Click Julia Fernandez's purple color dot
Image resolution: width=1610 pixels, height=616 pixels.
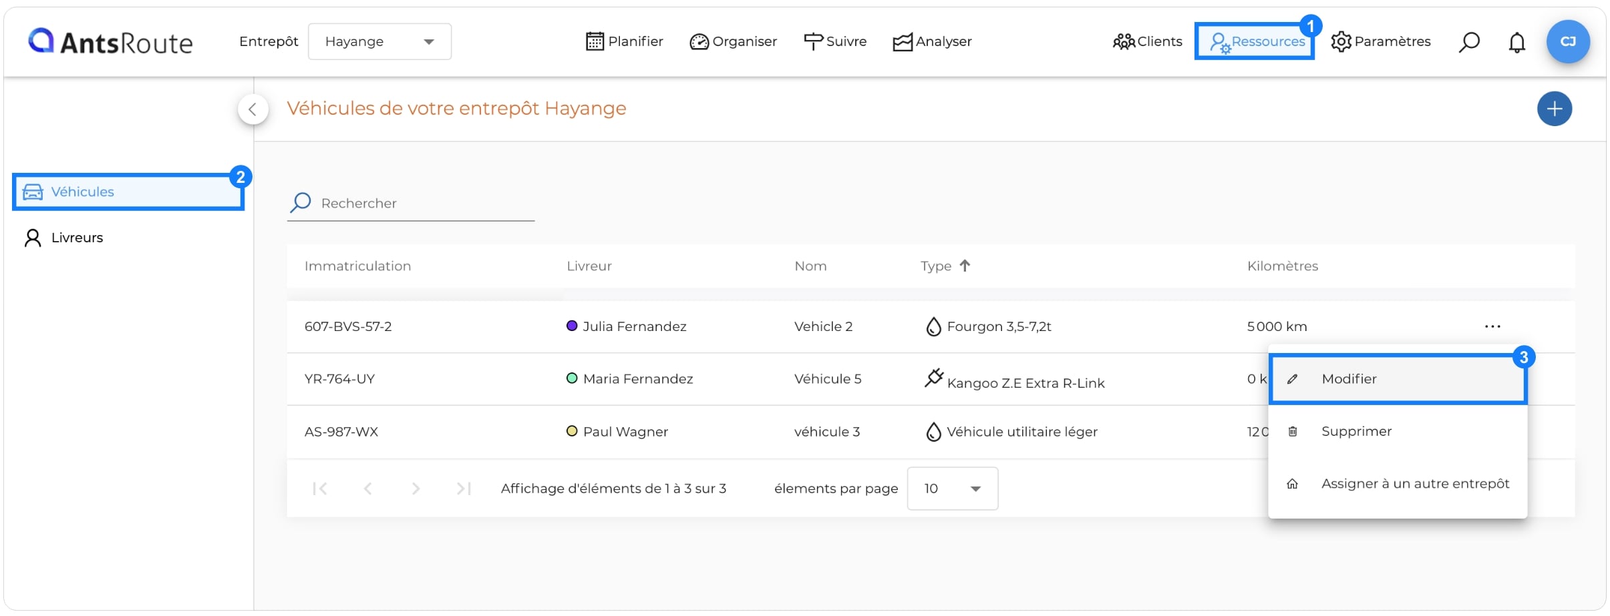[572, 326]
